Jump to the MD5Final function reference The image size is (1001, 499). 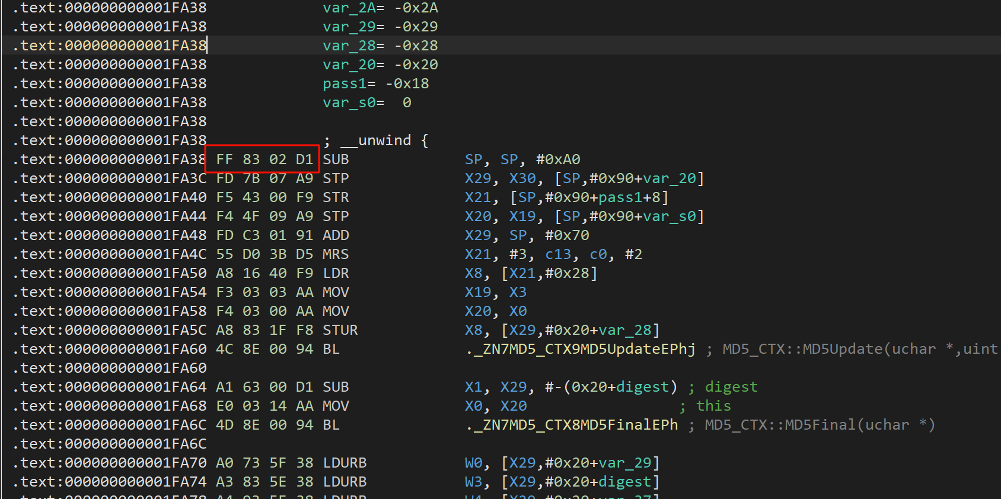click(571, 425)
